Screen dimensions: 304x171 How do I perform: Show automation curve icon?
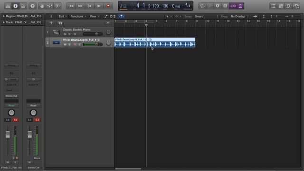point(105,17)
